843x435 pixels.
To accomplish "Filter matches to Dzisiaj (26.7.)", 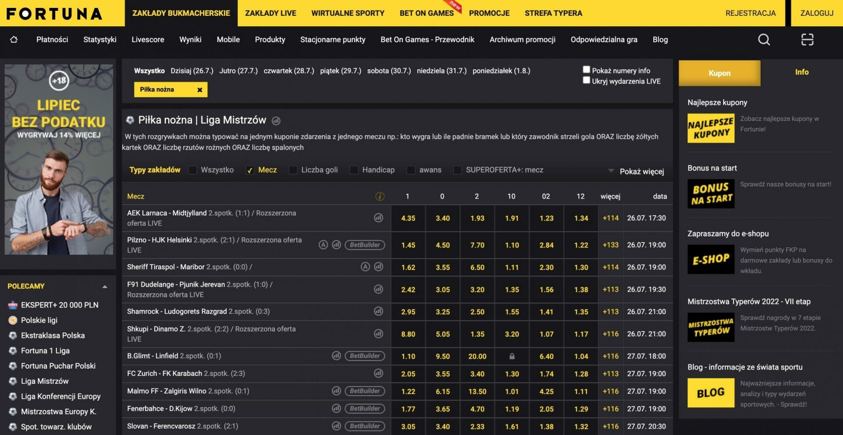I will coord(192,71).
